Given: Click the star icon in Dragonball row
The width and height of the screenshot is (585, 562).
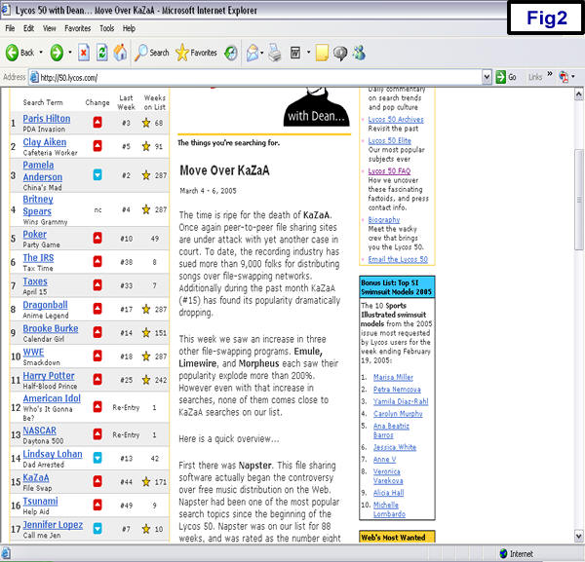Looking at the screenshot, I should pos(146,309).
